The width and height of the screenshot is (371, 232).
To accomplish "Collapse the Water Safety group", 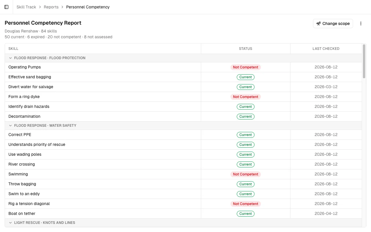I will click(x=10, y=126).
